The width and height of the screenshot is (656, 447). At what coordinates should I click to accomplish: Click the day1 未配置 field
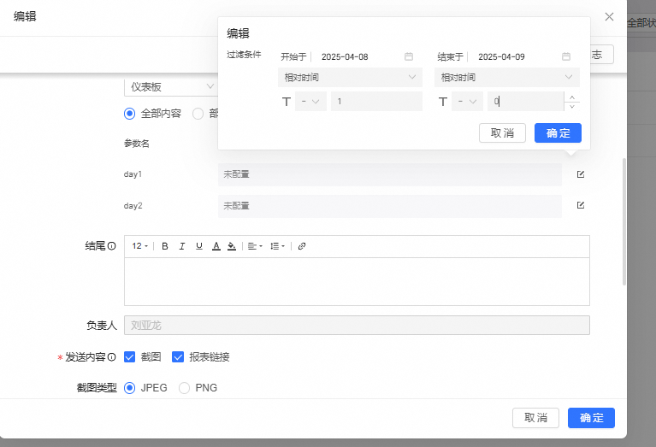click(x=389, y=174)
